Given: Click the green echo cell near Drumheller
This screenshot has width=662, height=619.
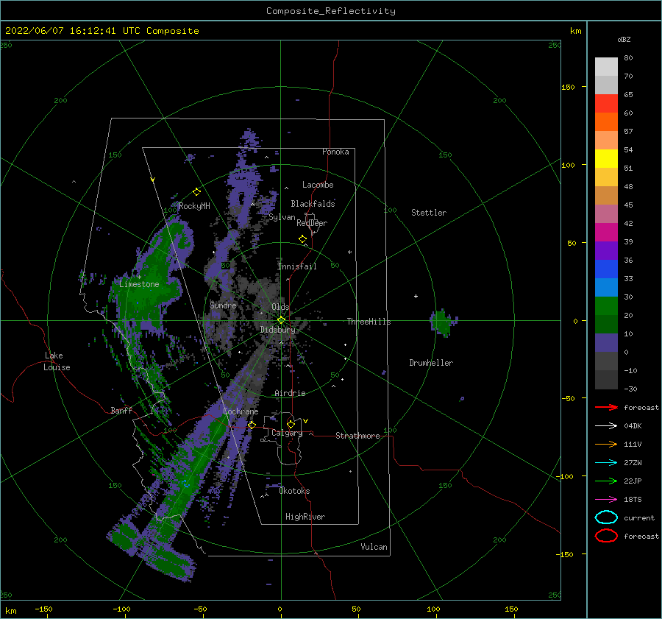Looking at the screenshot, I should tap(443, 322).
